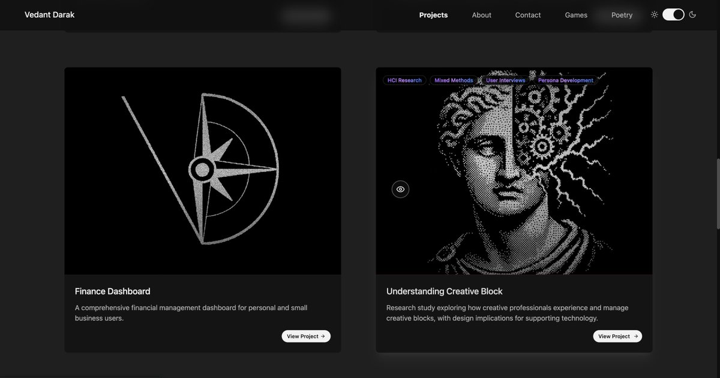
Task: View Project for Finance Dashboard
Action: tap(306, 337)
